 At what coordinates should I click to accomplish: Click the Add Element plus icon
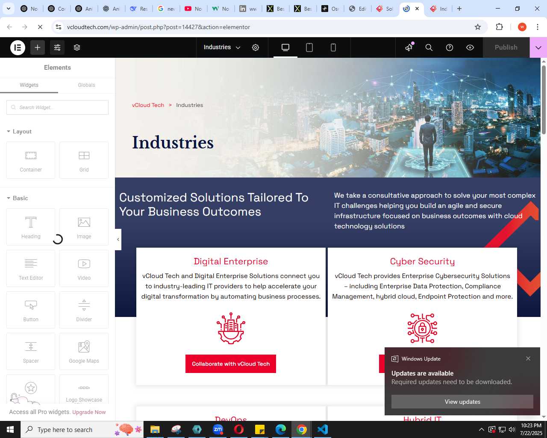click(x=38, y=47)
